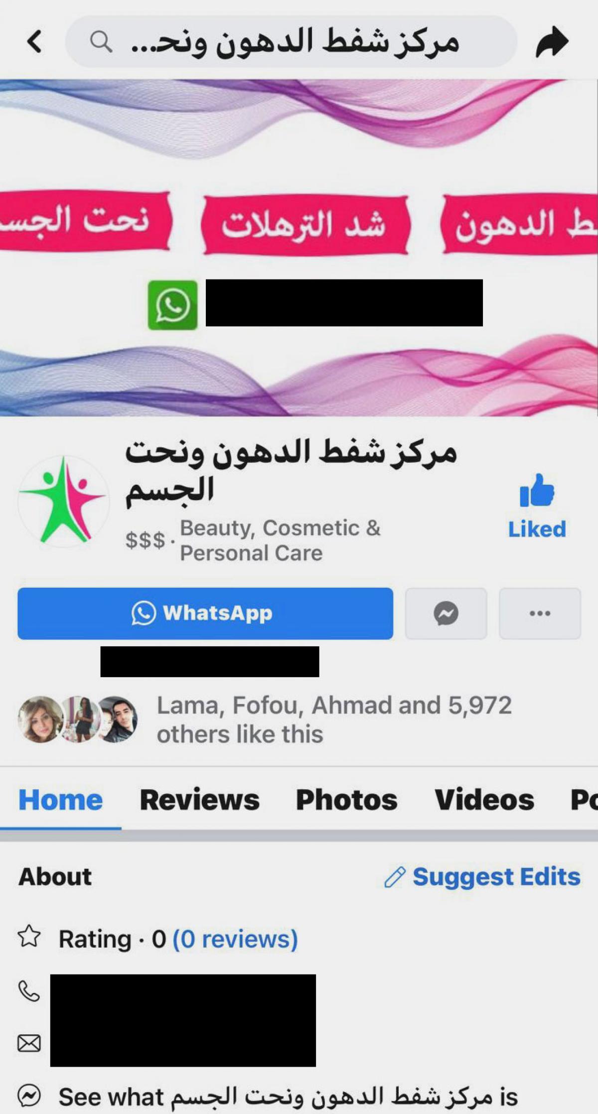
Task: Click Suggest Edits link
Action: [482, 877]
